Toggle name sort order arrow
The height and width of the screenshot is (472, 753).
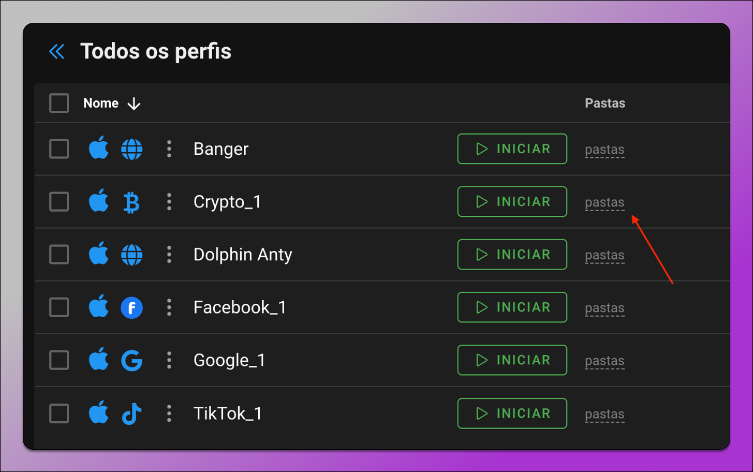pyautogui.click(x=134, y=103)
